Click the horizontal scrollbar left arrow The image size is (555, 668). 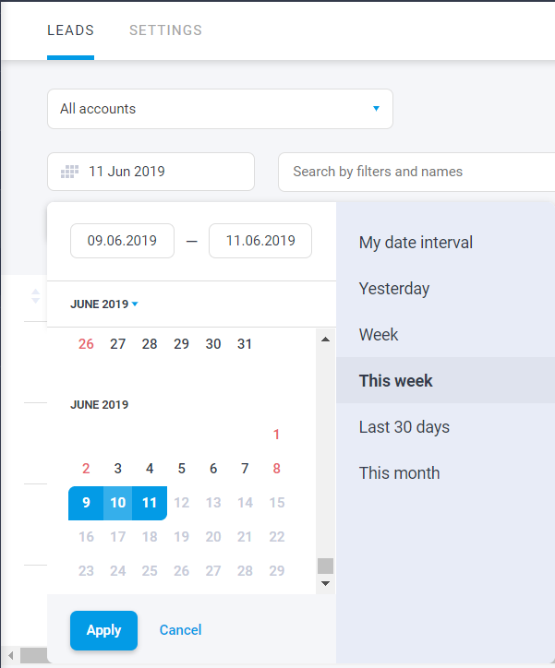(x=11, y=655)
